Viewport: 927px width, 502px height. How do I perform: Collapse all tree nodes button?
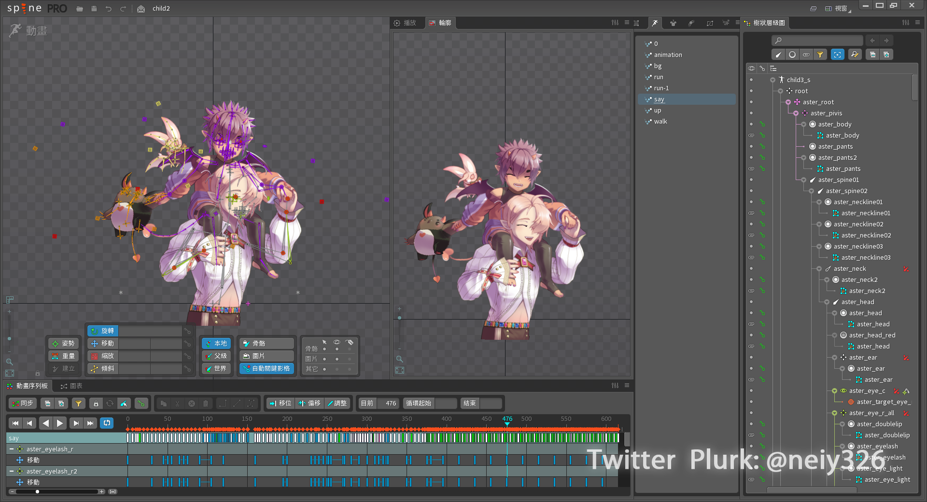(872, 55)
